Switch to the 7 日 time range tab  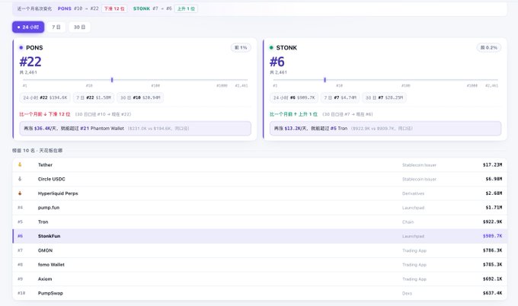coord(56,27)
